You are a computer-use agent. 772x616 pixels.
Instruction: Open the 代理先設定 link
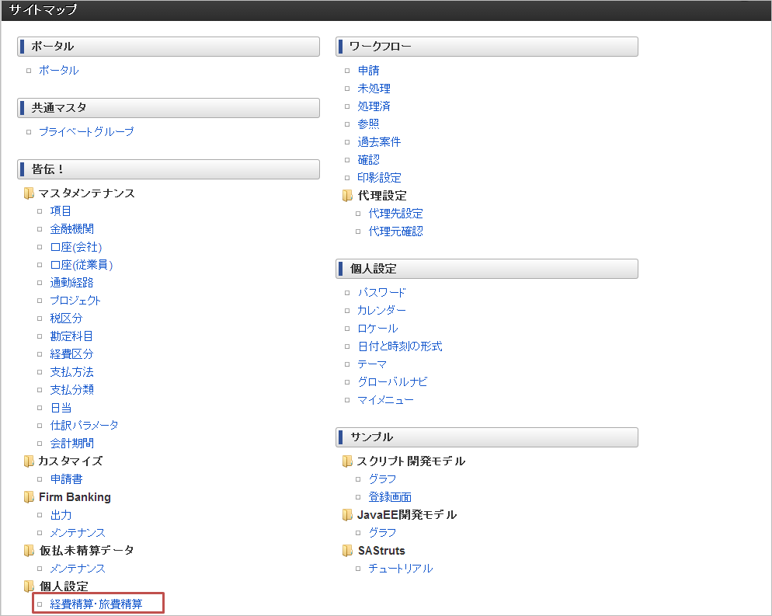click(x=396, y=214)
